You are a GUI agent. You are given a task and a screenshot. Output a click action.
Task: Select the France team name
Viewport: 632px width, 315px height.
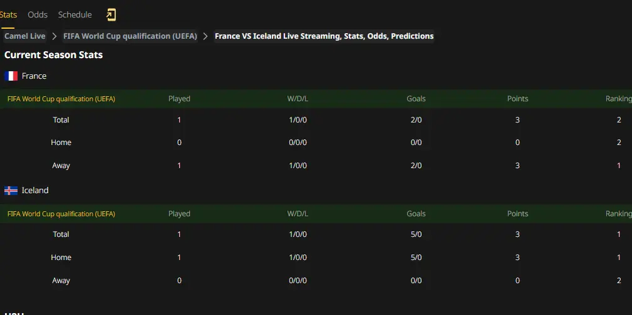[x=34, y=76]
